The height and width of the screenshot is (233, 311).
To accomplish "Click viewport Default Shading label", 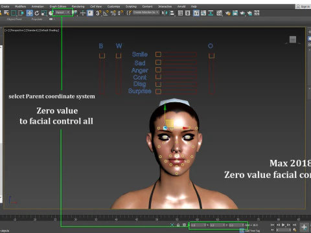I will point(50,30).
